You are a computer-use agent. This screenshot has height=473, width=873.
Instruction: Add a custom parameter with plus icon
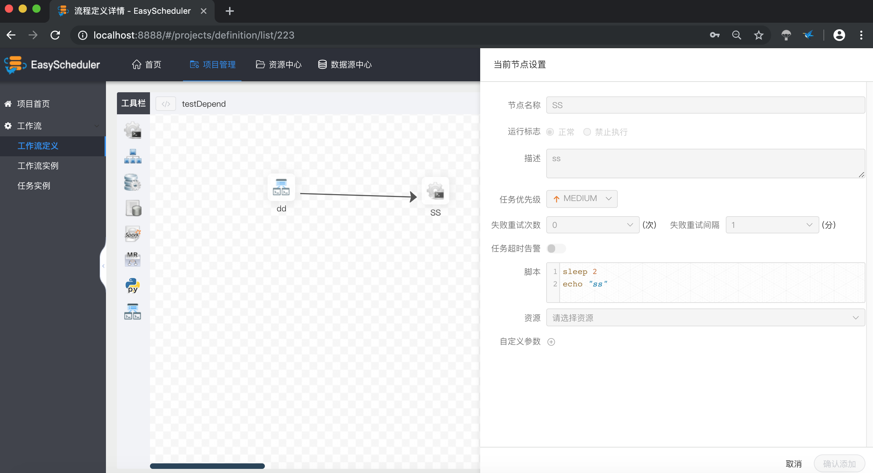pos(551,342)
